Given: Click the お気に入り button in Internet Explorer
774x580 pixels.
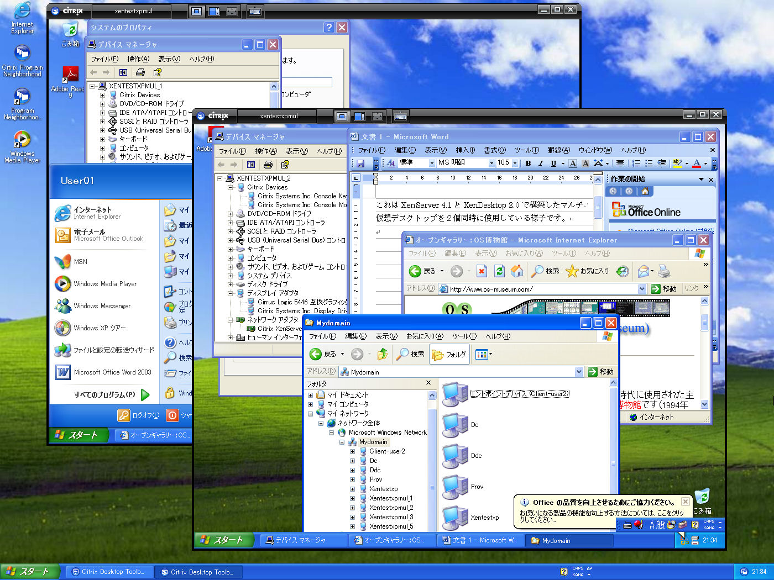Looking at the screenshot, I should 588,271.
